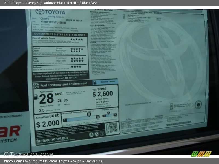
Task: Click the Frontal Crash Driver star rating
Action: [x=77, y=49]
